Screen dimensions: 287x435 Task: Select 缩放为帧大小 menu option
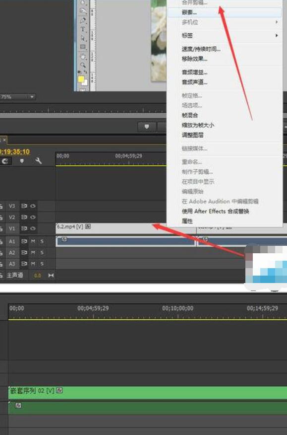point(198,125)
